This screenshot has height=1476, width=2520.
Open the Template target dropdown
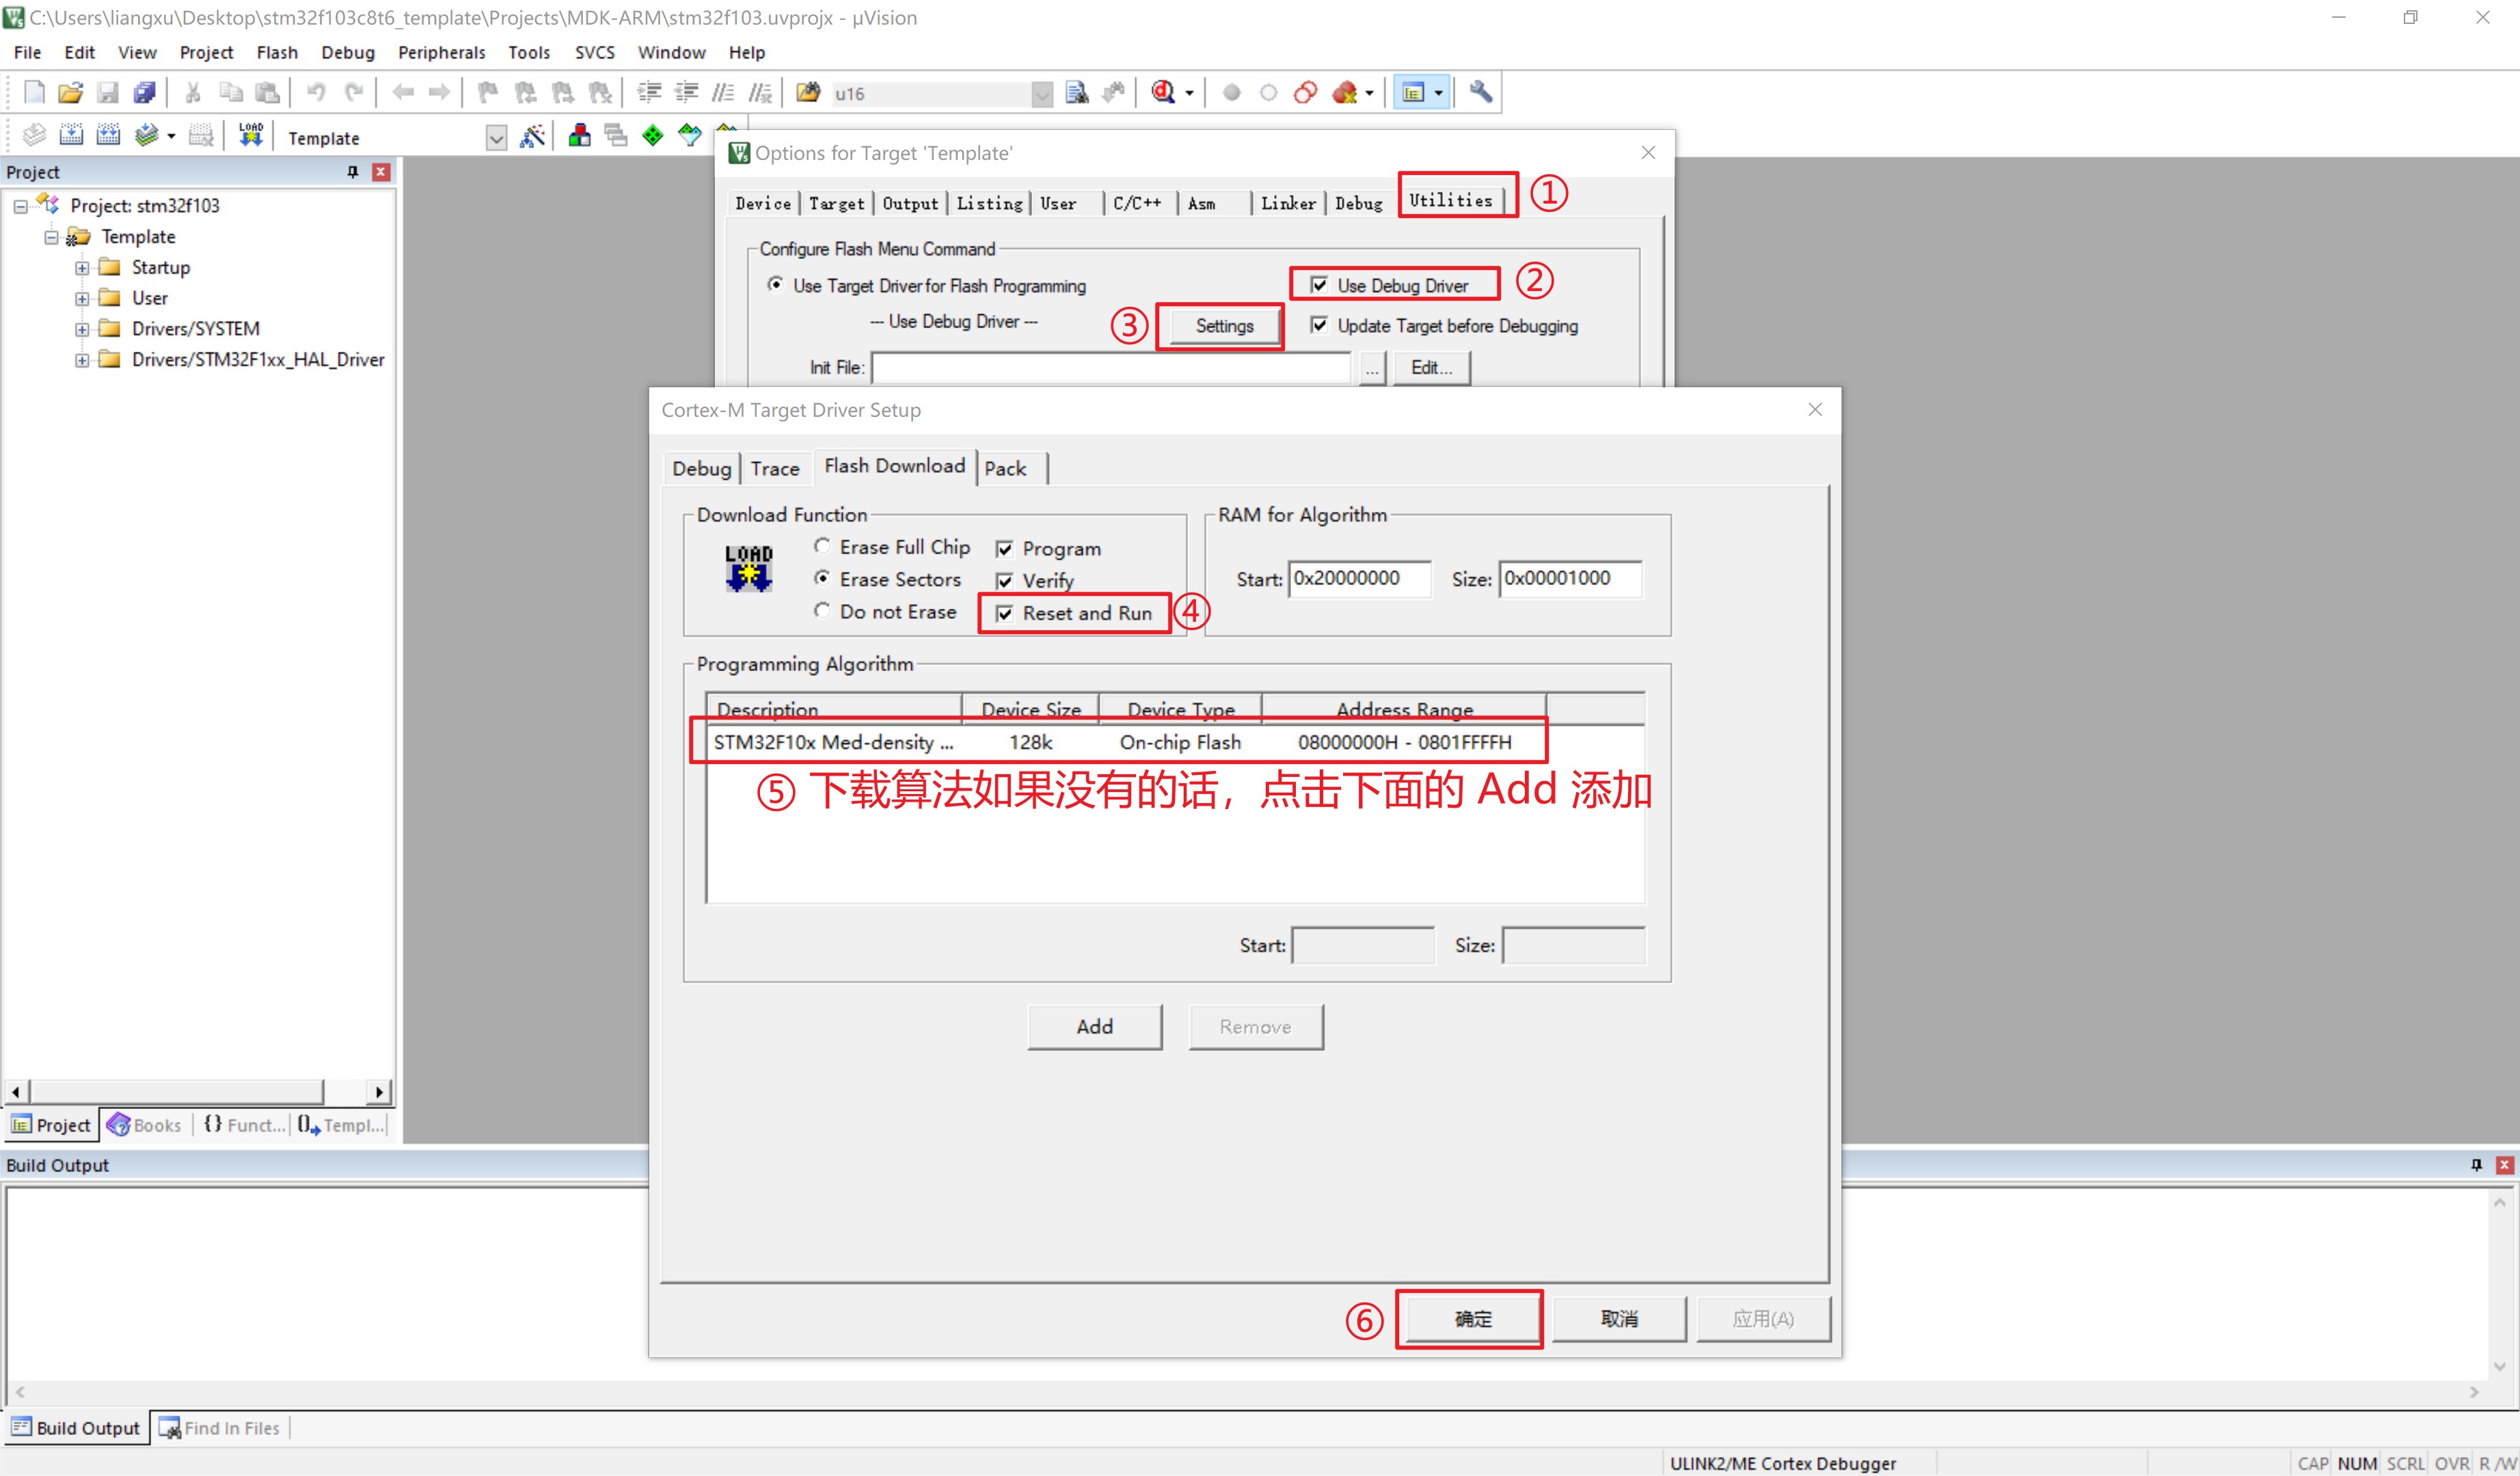click(496, 138)
